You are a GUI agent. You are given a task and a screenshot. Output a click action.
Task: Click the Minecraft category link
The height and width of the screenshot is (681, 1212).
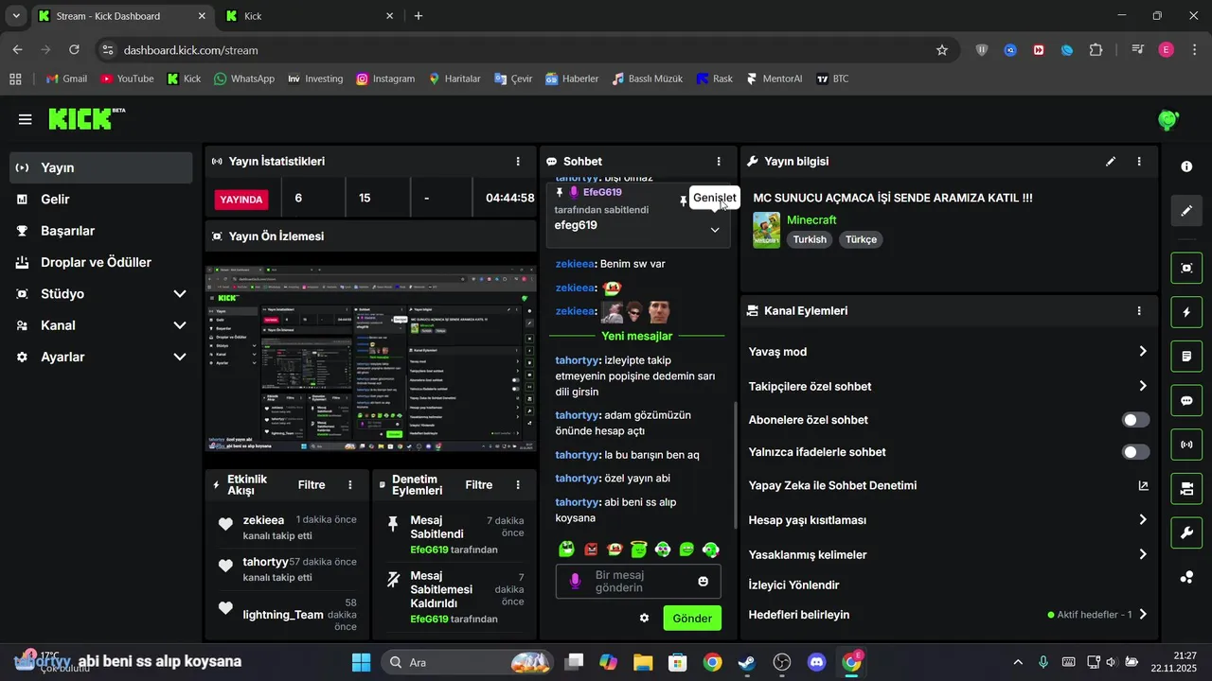point(811,219)
